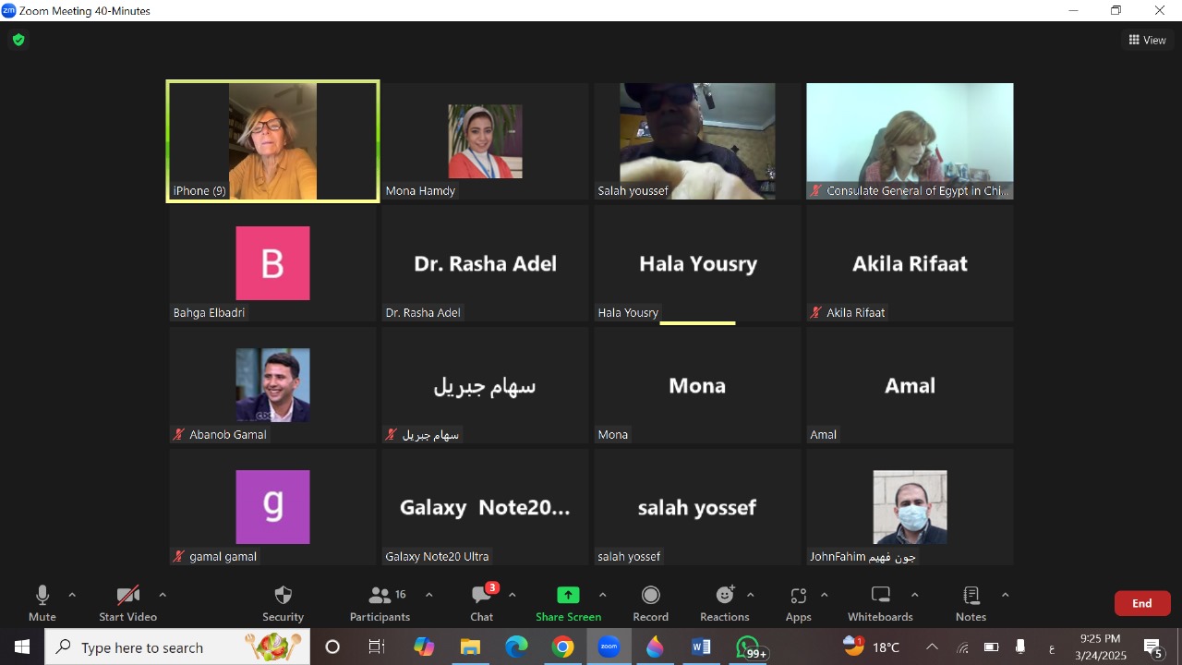Open Google Chrome from the taskbar
The image size is (1182, 665).
(562, 647)
